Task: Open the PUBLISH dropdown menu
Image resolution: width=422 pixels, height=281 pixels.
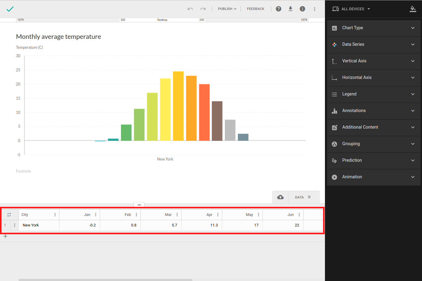Action: point(227,9)
